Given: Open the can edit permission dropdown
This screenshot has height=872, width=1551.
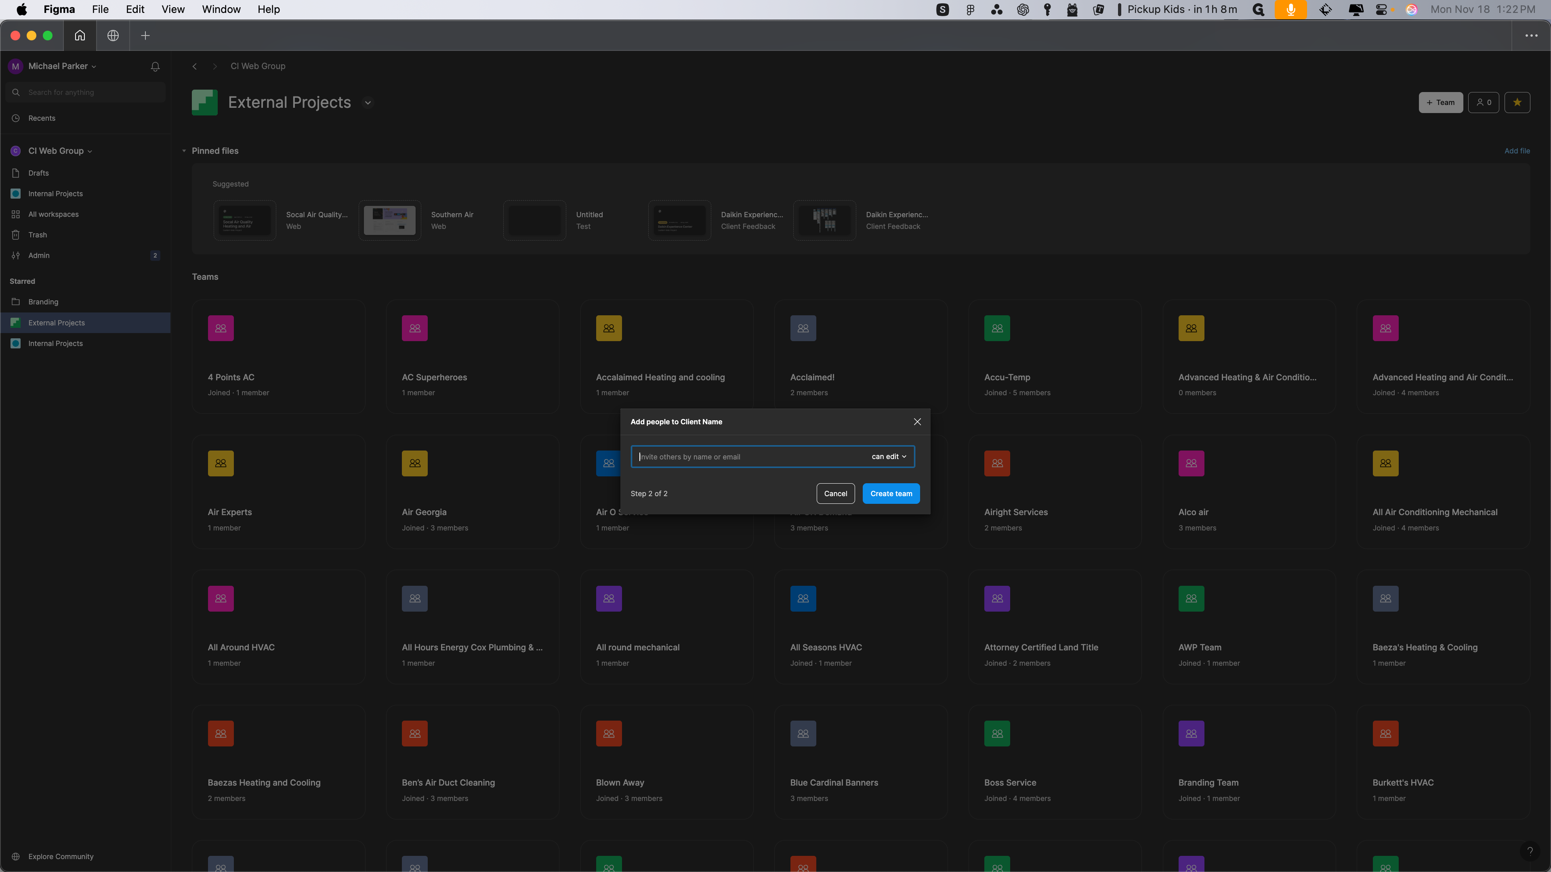Looking at the screenshot, I should pos(889,457).
